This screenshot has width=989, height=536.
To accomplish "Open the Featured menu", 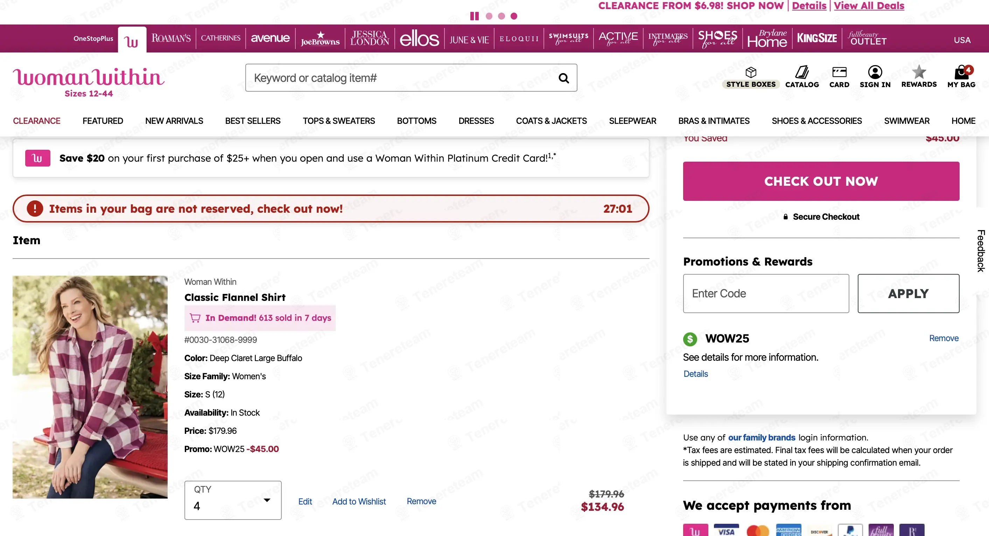I will [x=103, y=121].
